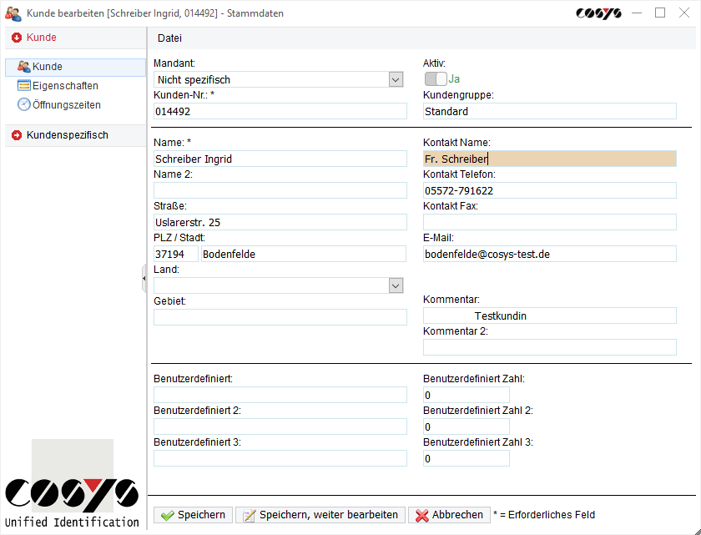
Task: Open the Mandant dropdown
Action: click(396, 78)
